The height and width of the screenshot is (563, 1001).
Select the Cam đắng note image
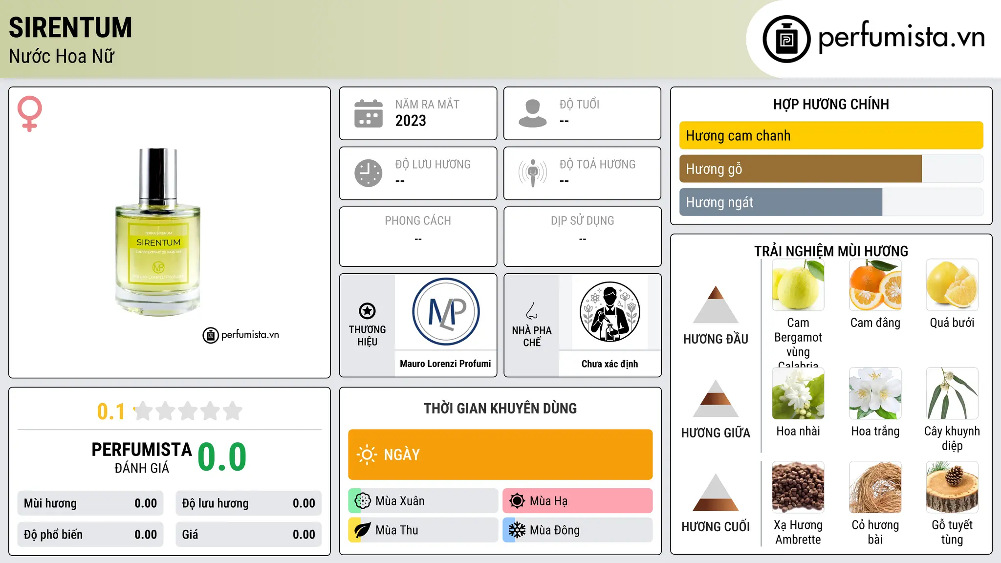[x=875, y=285]
